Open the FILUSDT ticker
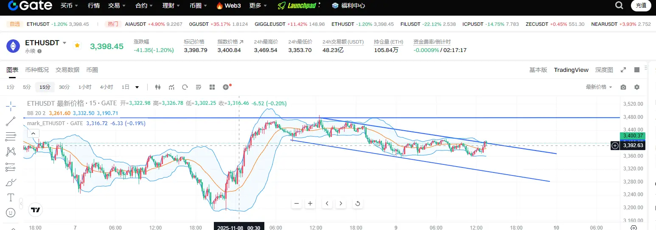 point(428,24)
